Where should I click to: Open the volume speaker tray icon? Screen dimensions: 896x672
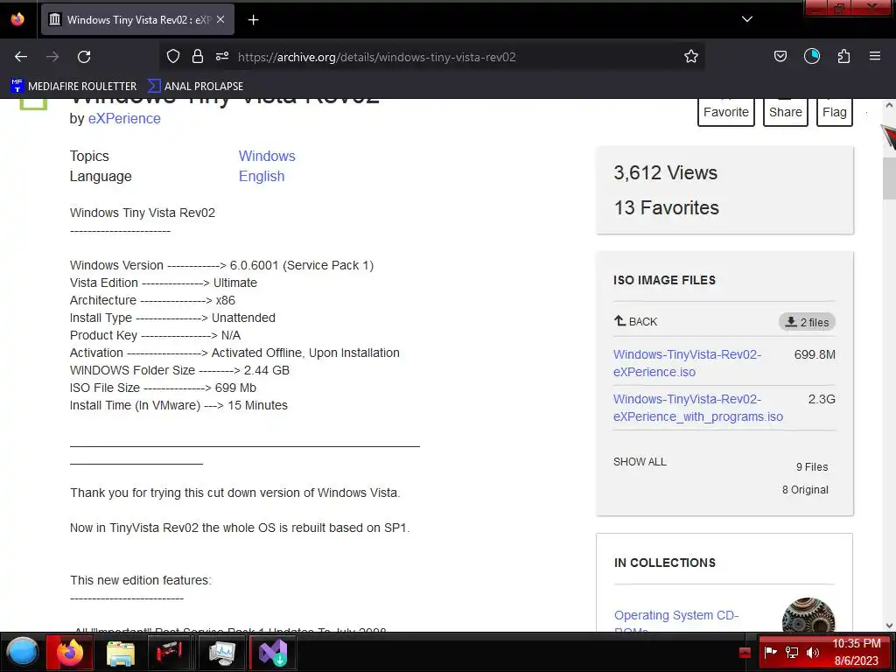click(x=812, y=652)
